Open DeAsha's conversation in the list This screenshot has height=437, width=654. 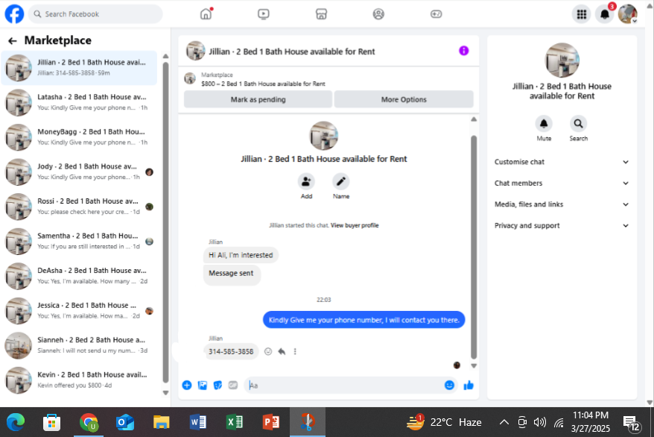[80, 275]
